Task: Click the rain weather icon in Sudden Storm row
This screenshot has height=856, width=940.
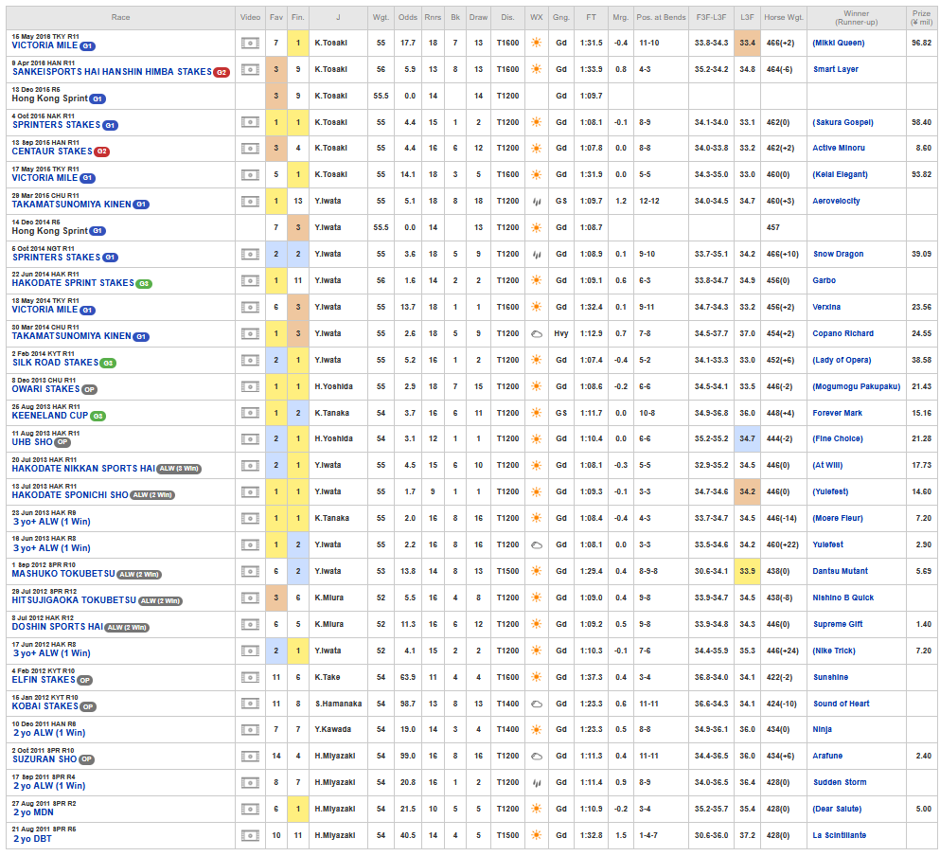Action: pos(537,783)
